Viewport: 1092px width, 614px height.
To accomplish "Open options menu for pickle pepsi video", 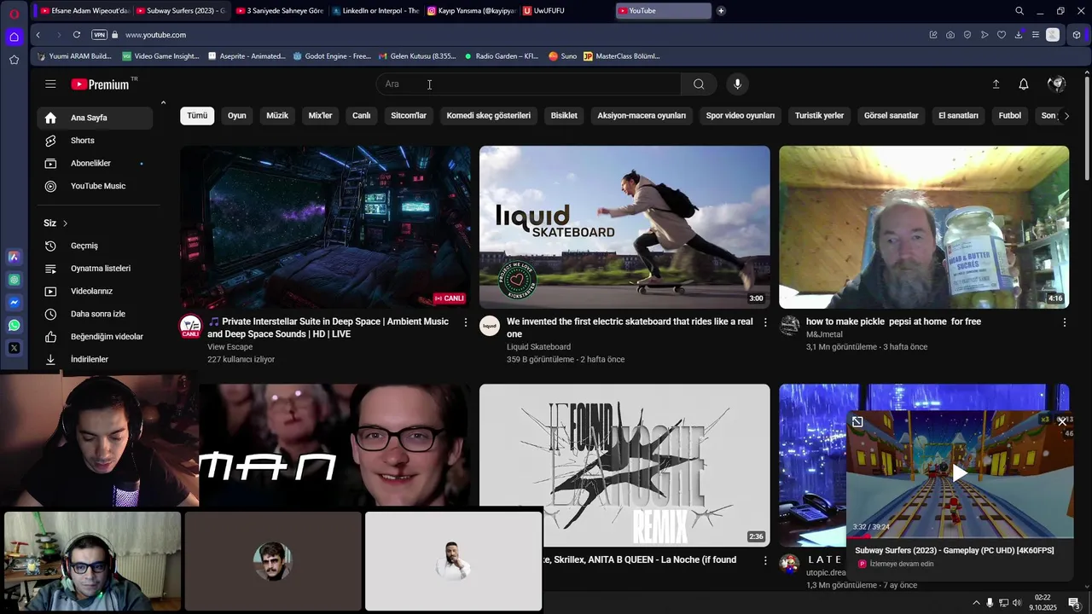I will 1064,322.
